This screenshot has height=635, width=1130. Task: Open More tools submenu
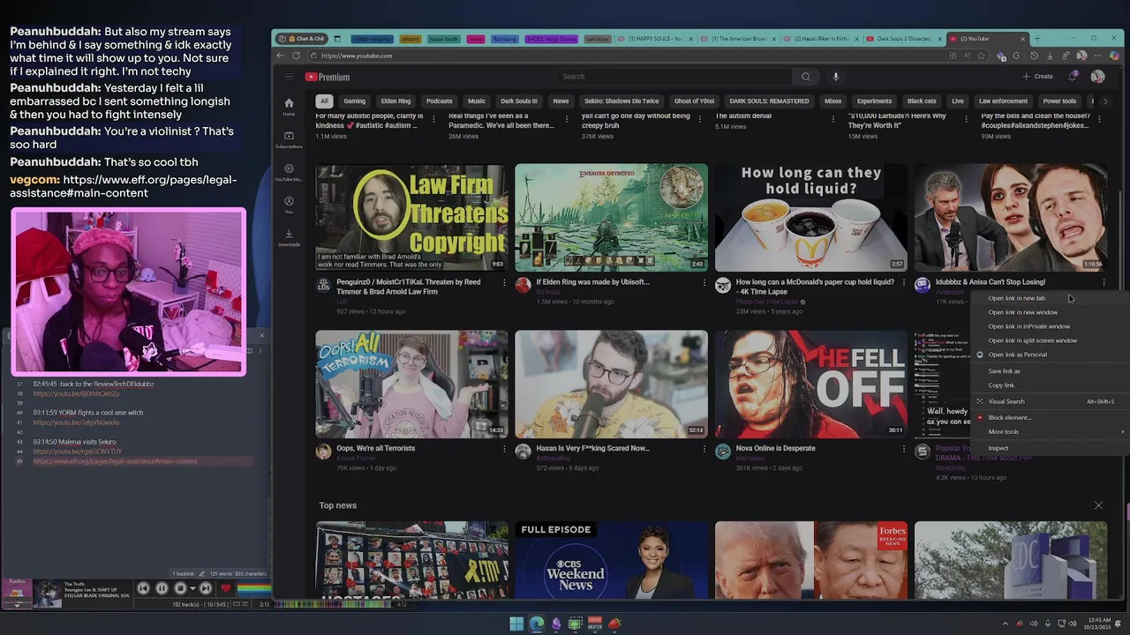click(1048, 432)
